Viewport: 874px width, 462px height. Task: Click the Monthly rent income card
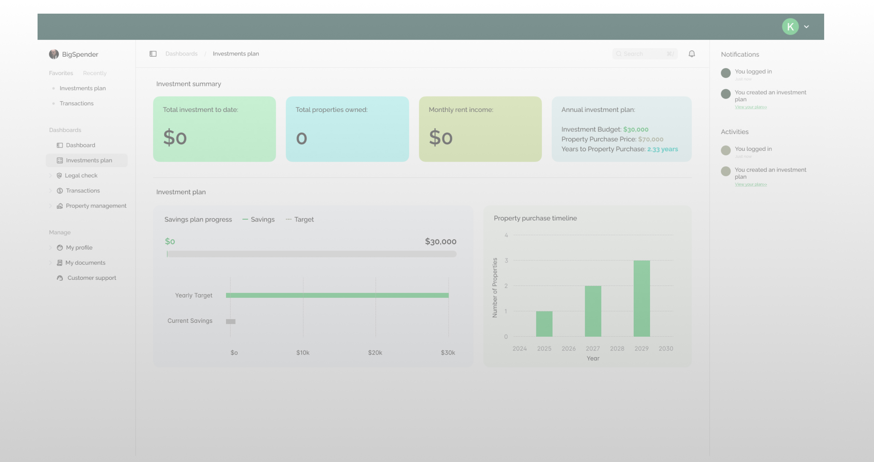[x=480, y=129]
